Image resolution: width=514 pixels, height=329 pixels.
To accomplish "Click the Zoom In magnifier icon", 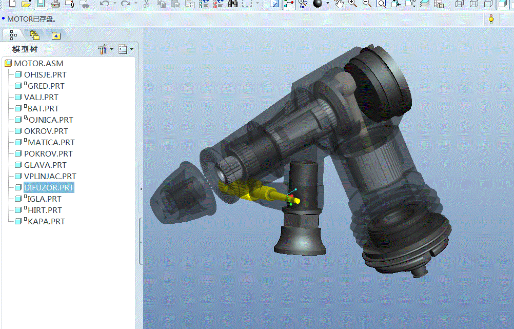I will 352,4.
